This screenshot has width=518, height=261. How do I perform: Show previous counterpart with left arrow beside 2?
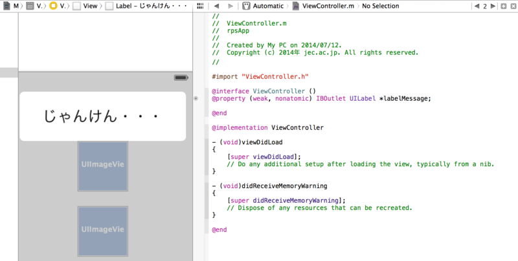tap(477, 6)
